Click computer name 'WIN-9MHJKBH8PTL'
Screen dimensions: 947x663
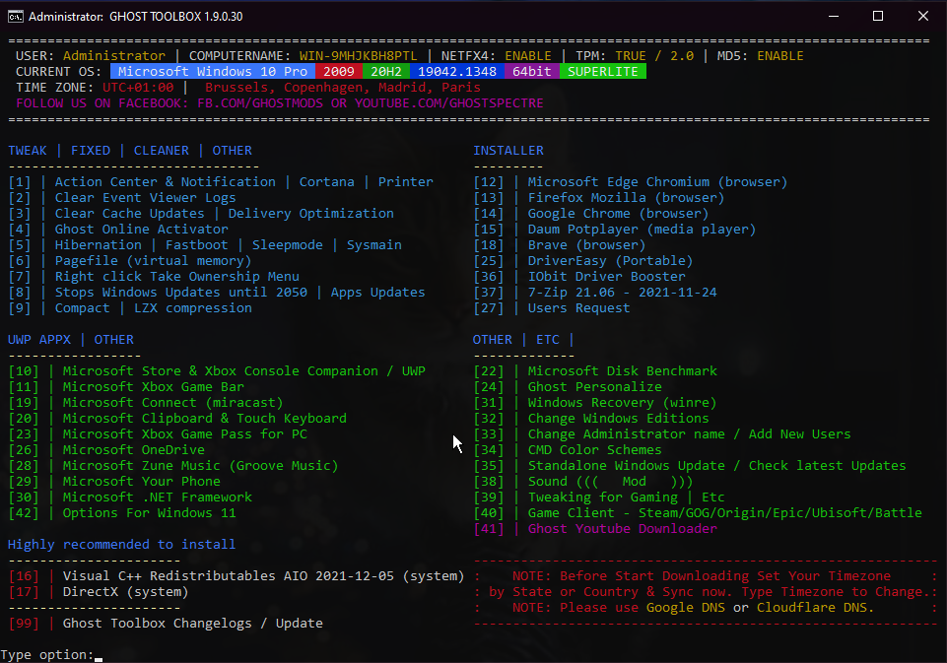tap(358, 55)
